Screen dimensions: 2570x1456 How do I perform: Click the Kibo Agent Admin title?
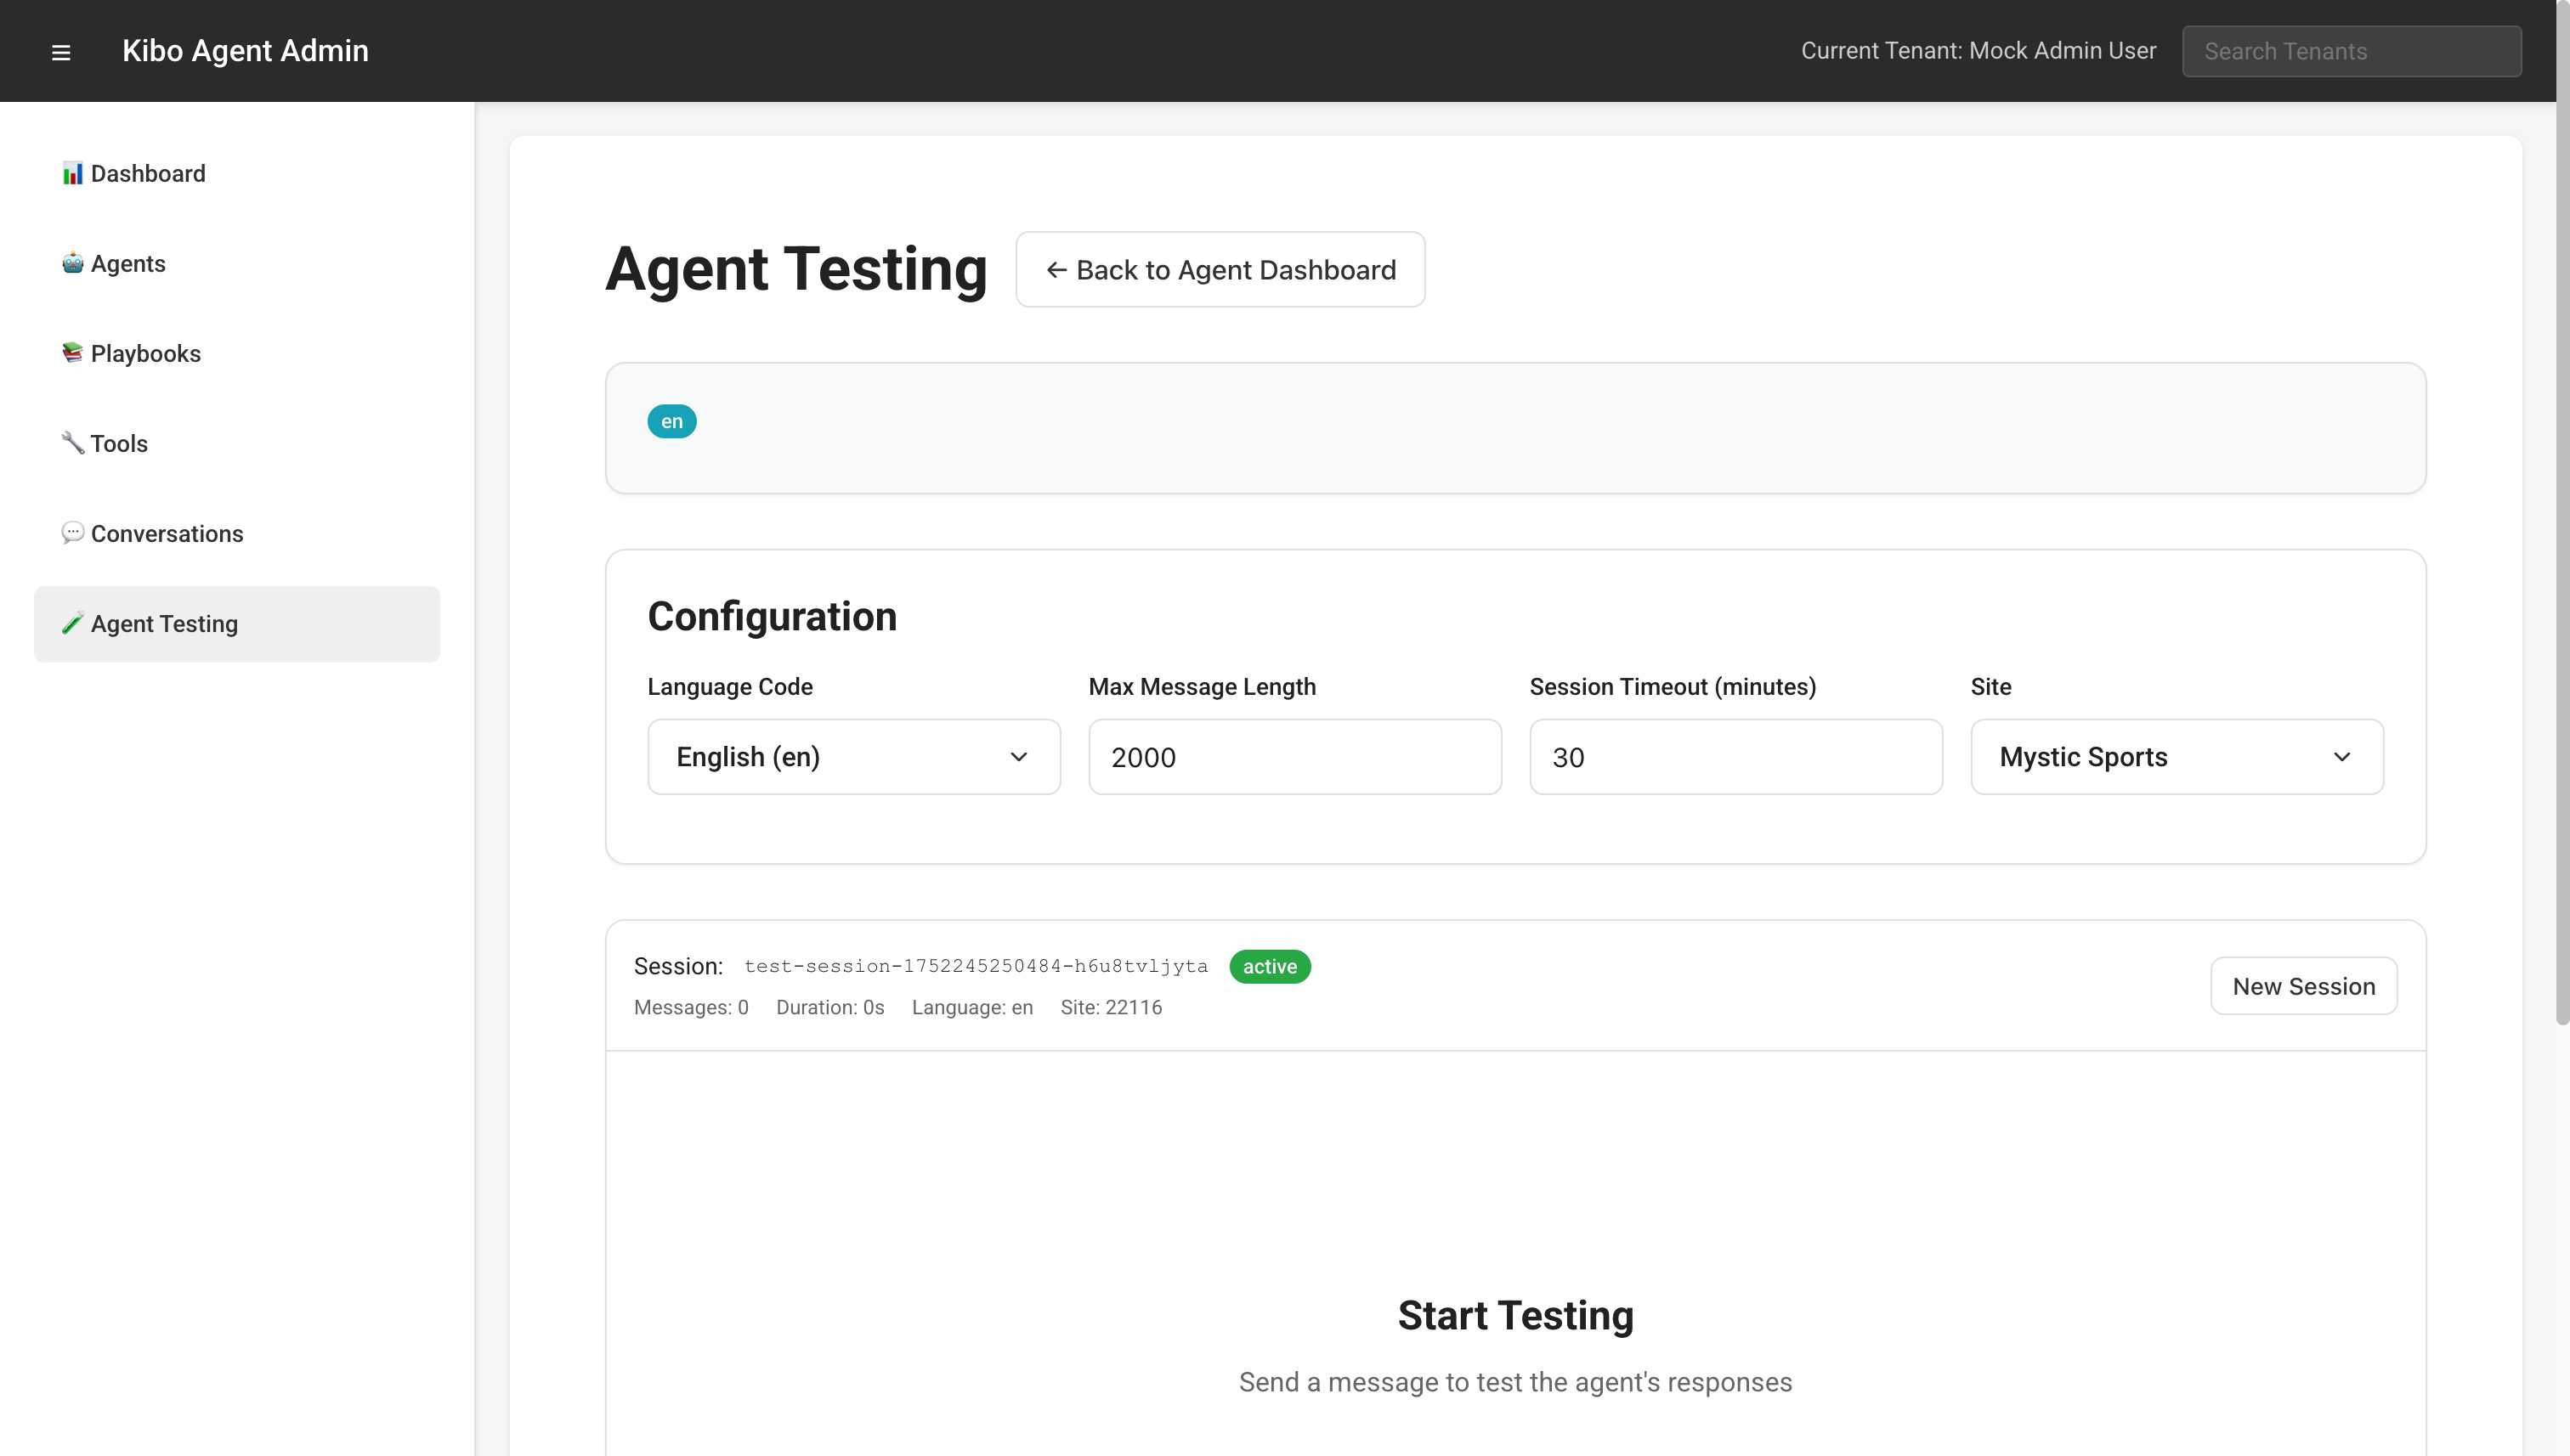[x=245, y=51]
